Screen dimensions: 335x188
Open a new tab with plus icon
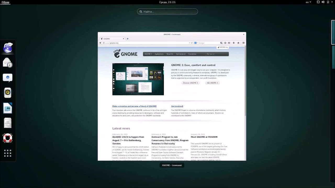[x=128, y=39]
